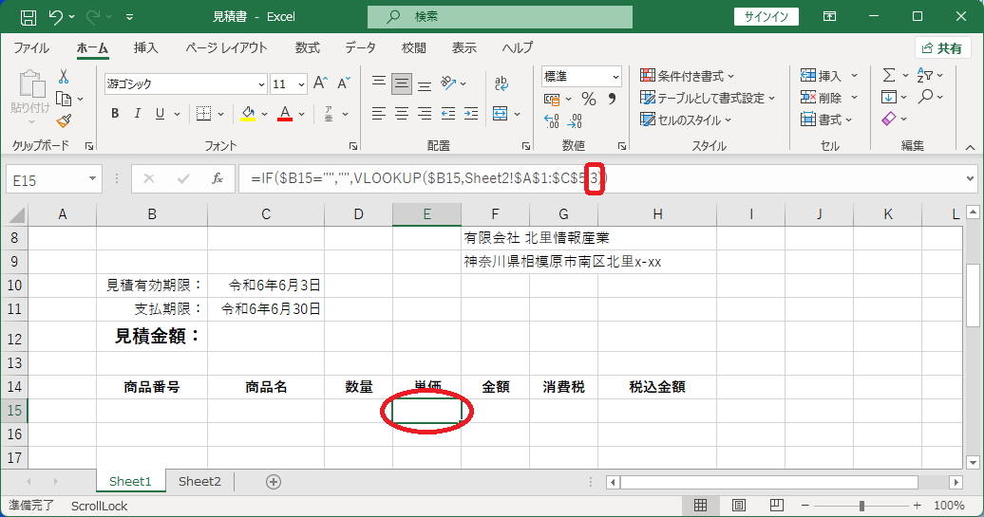Apply comma style number format
The width and height of the screenshot is (984, 517).
(x=612, y=99)
